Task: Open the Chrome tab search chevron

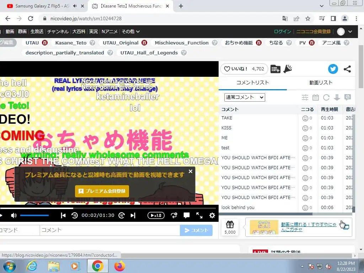Action: (321, 6)
